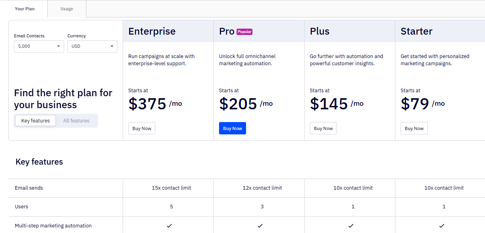Click the Popular badge on the Pro plan
The height and width of the screenshot is (233, 485).
(244, 31)
